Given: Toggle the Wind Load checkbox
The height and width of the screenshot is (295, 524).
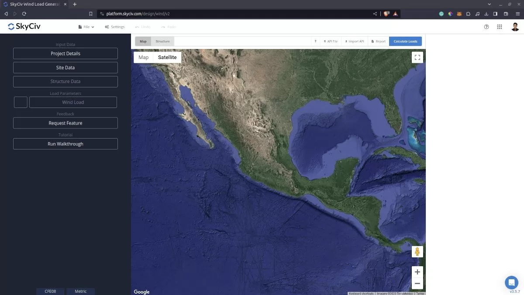Looking at the screenshot, I should pyautogui.click(x=21, y=102).
